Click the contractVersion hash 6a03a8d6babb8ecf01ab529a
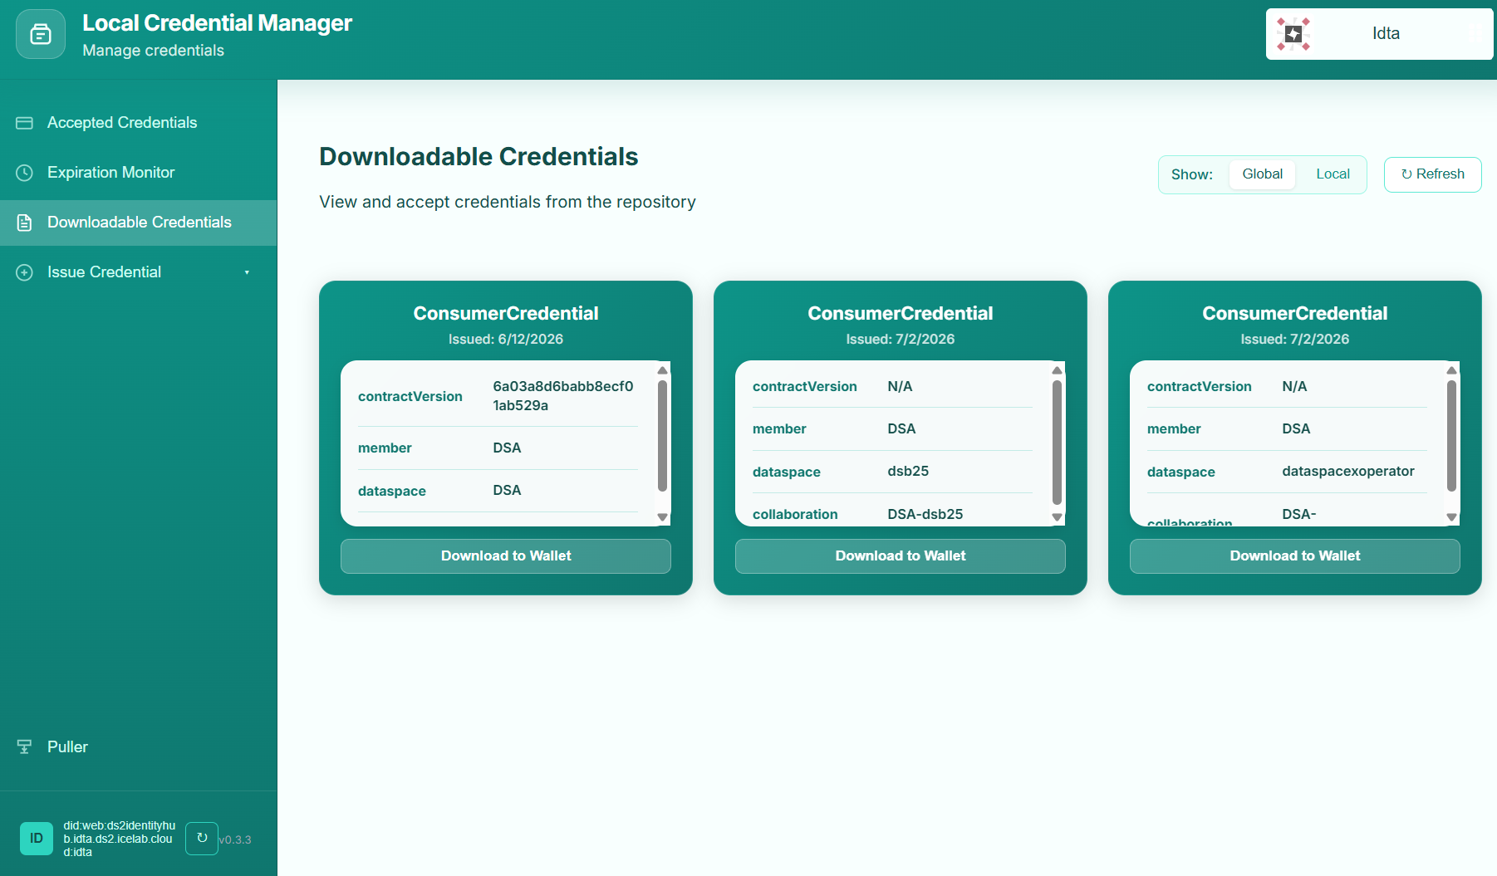The width and height of the screenshot is (1497, 876). (x=563, y=396)
